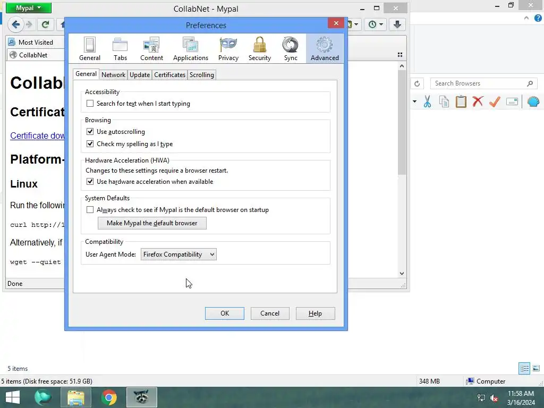Open the Mypal application menu button
Image resolution: width=544 pixels, height=408 pixels.
pyautogui.click(x=29, y=8)
